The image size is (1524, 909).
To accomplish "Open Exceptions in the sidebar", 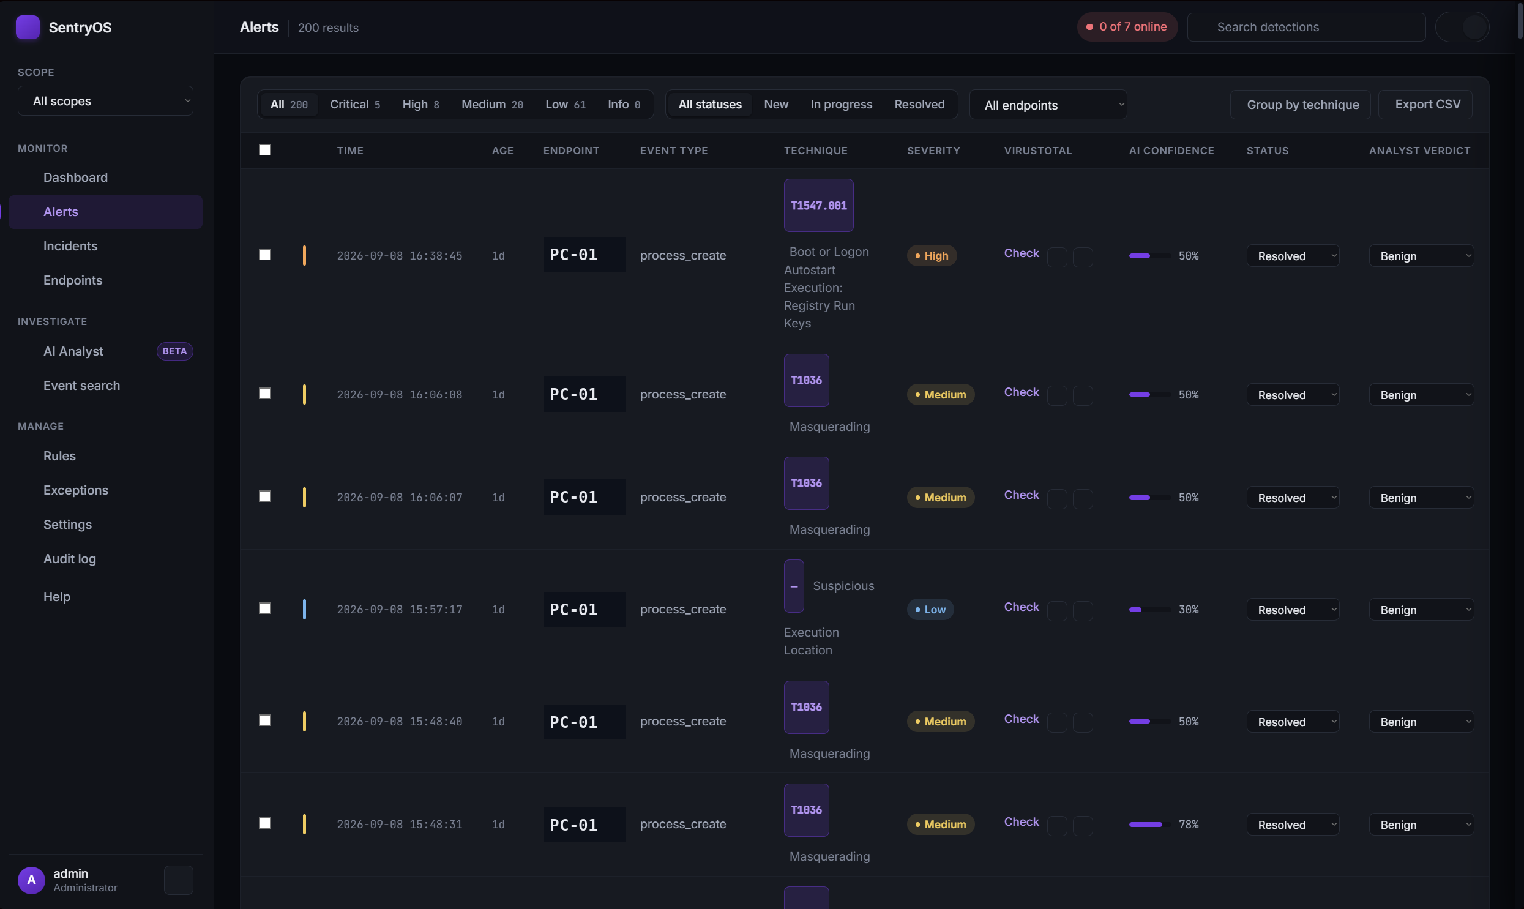I will pyautogui.click(x=105, y=491).
